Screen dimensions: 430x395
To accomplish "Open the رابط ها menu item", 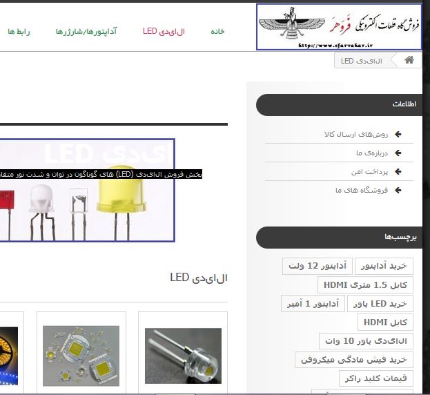I will click(x=19, y=32).
